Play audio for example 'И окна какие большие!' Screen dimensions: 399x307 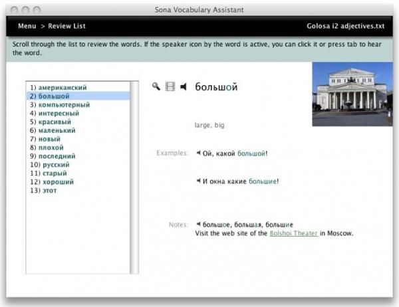(x=198, y=181)
